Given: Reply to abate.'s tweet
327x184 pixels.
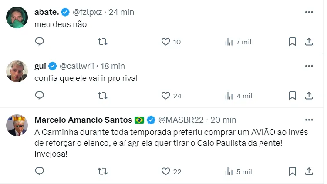Looking at the screenshot, I should coord(39,42).
